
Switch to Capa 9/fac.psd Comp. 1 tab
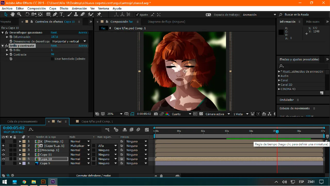tap(97, 121)
